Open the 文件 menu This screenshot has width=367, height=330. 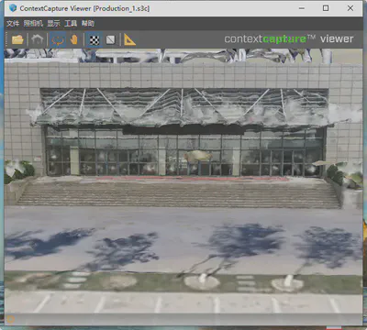[x=13, y=23]
